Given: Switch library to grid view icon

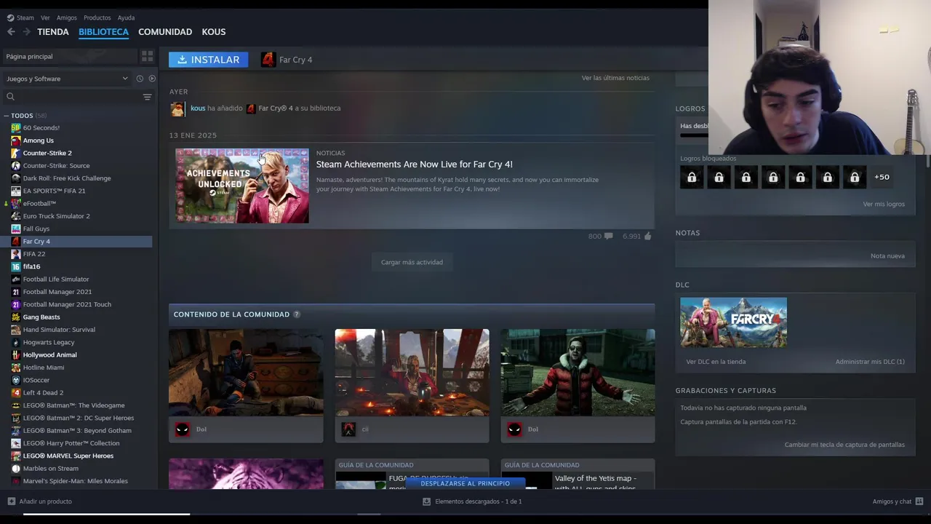Looking at the screenshot, I should click(147, 56).
